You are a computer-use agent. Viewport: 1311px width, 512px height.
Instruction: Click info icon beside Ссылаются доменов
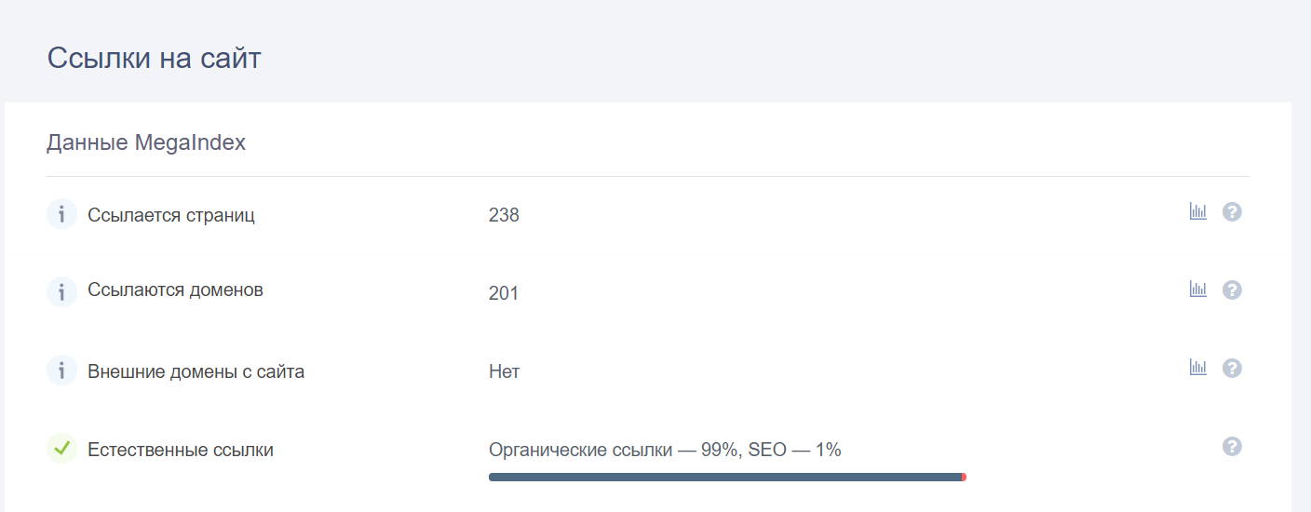click(x=61, y=291)
